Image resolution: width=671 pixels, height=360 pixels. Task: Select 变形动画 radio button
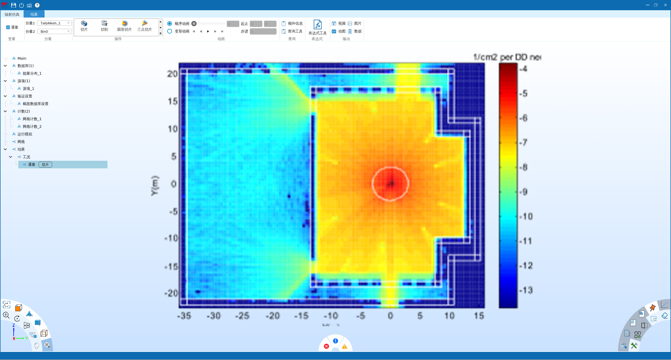tap(170, 31)
